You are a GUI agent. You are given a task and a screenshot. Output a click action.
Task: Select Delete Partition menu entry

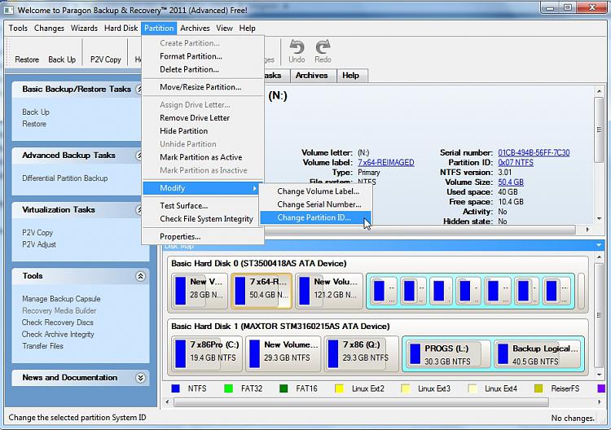pos(203,70)
